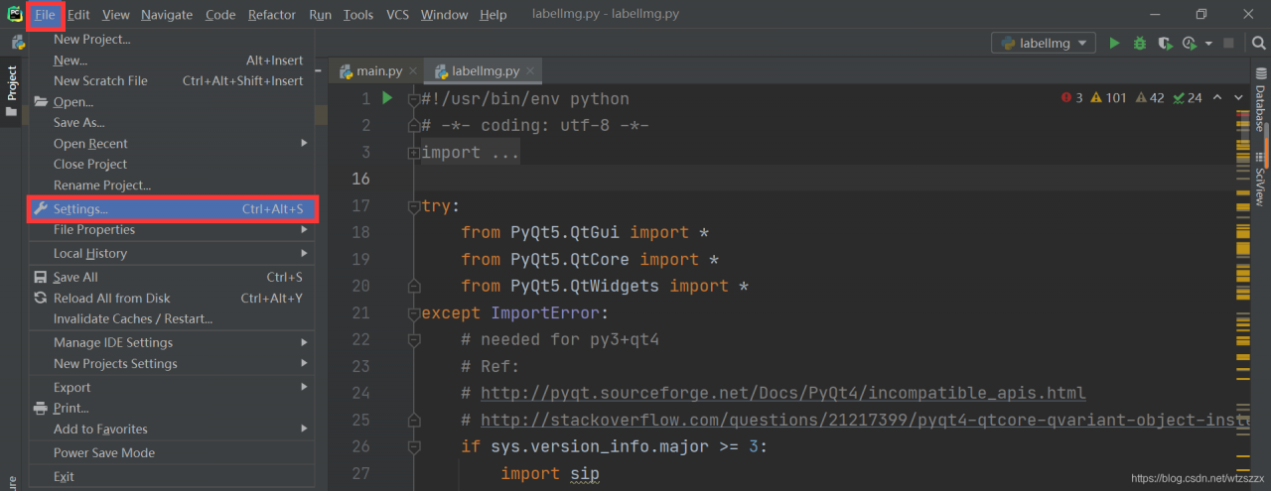Screen dimensions: 1271x491
Task: Click the gutter run arrow on line 1
Action: tap(387, 98)
